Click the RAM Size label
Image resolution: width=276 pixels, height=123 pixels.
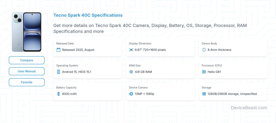pyautogui.click(x=135, y=65)
